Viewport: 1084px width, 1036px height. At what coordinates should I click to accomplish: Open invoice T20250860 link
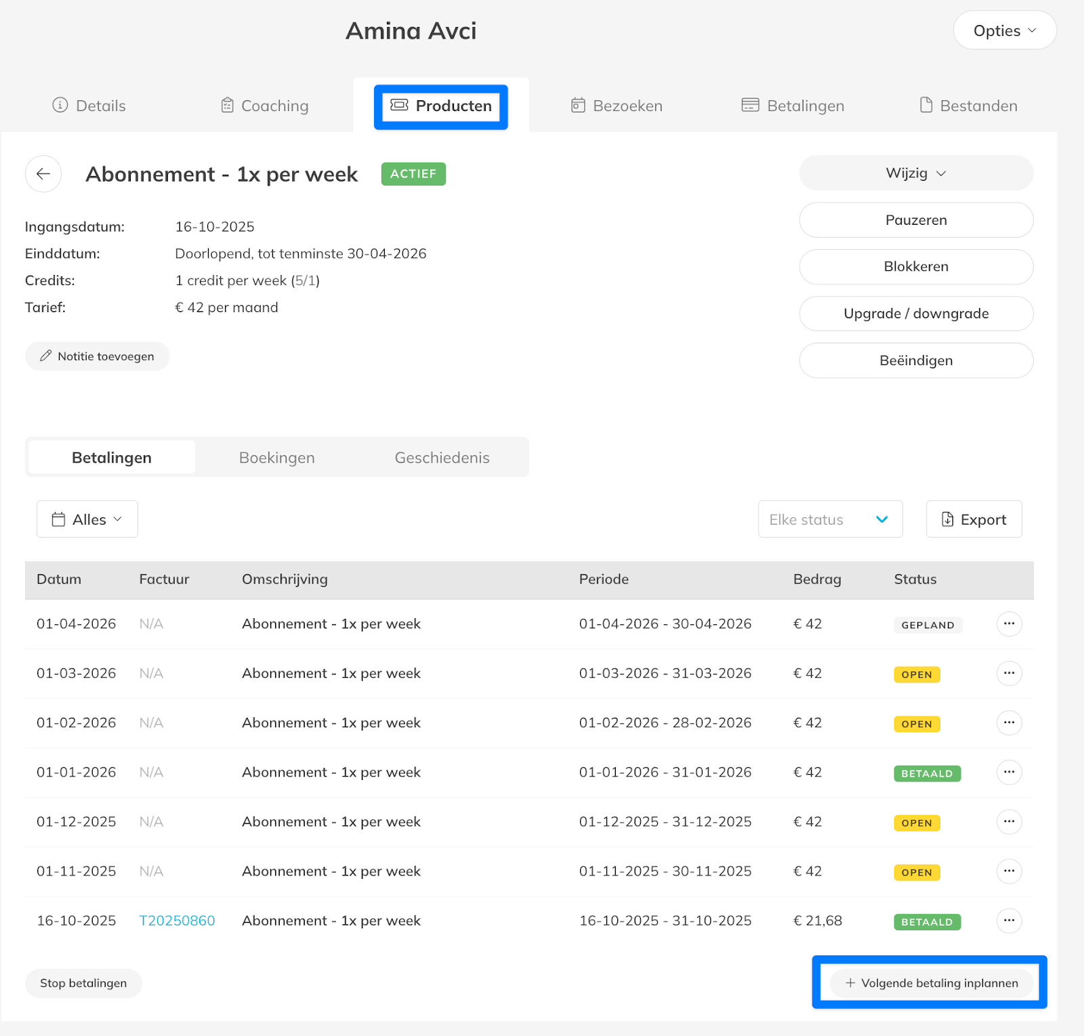click(177, 920)
